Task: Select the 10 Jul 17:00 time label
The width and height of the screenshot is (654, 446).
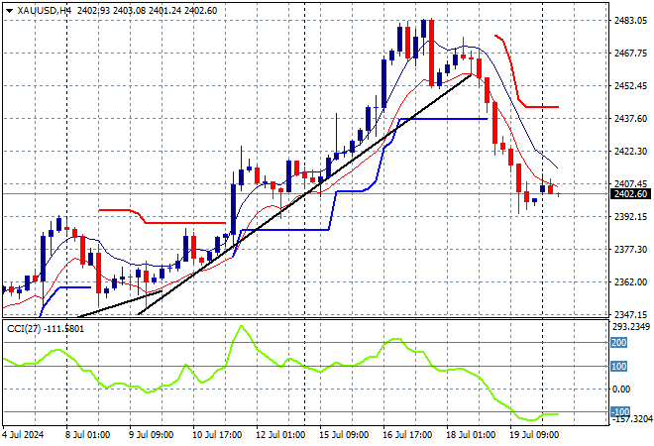Action: (x=217, y=435)
